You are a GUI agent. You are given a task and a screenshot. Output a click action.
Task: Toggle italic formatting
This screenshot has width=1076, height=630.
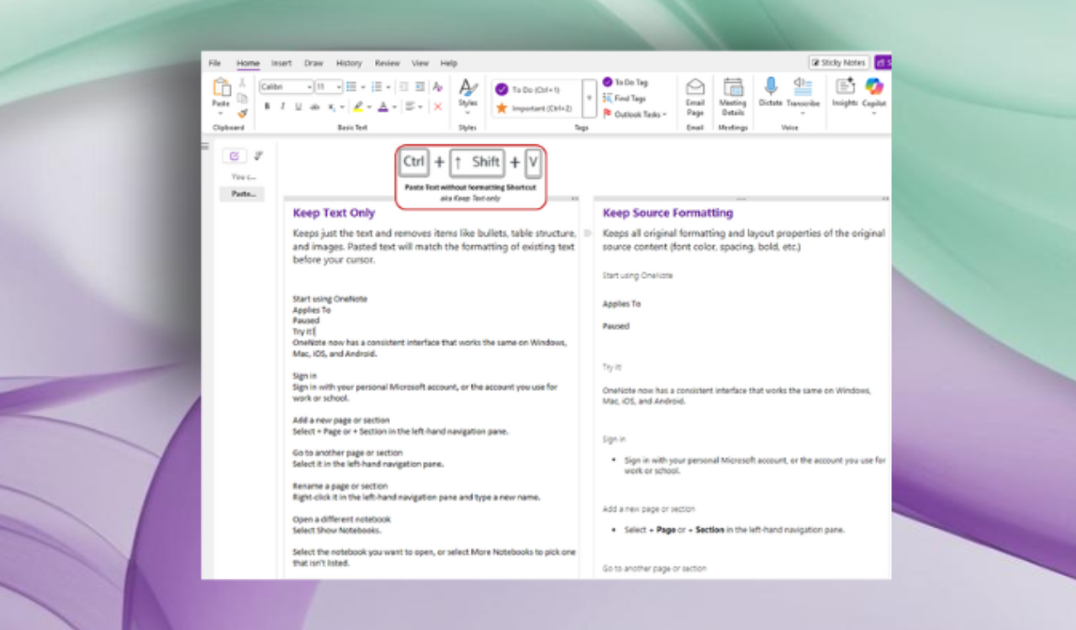[x=282, y=107]
